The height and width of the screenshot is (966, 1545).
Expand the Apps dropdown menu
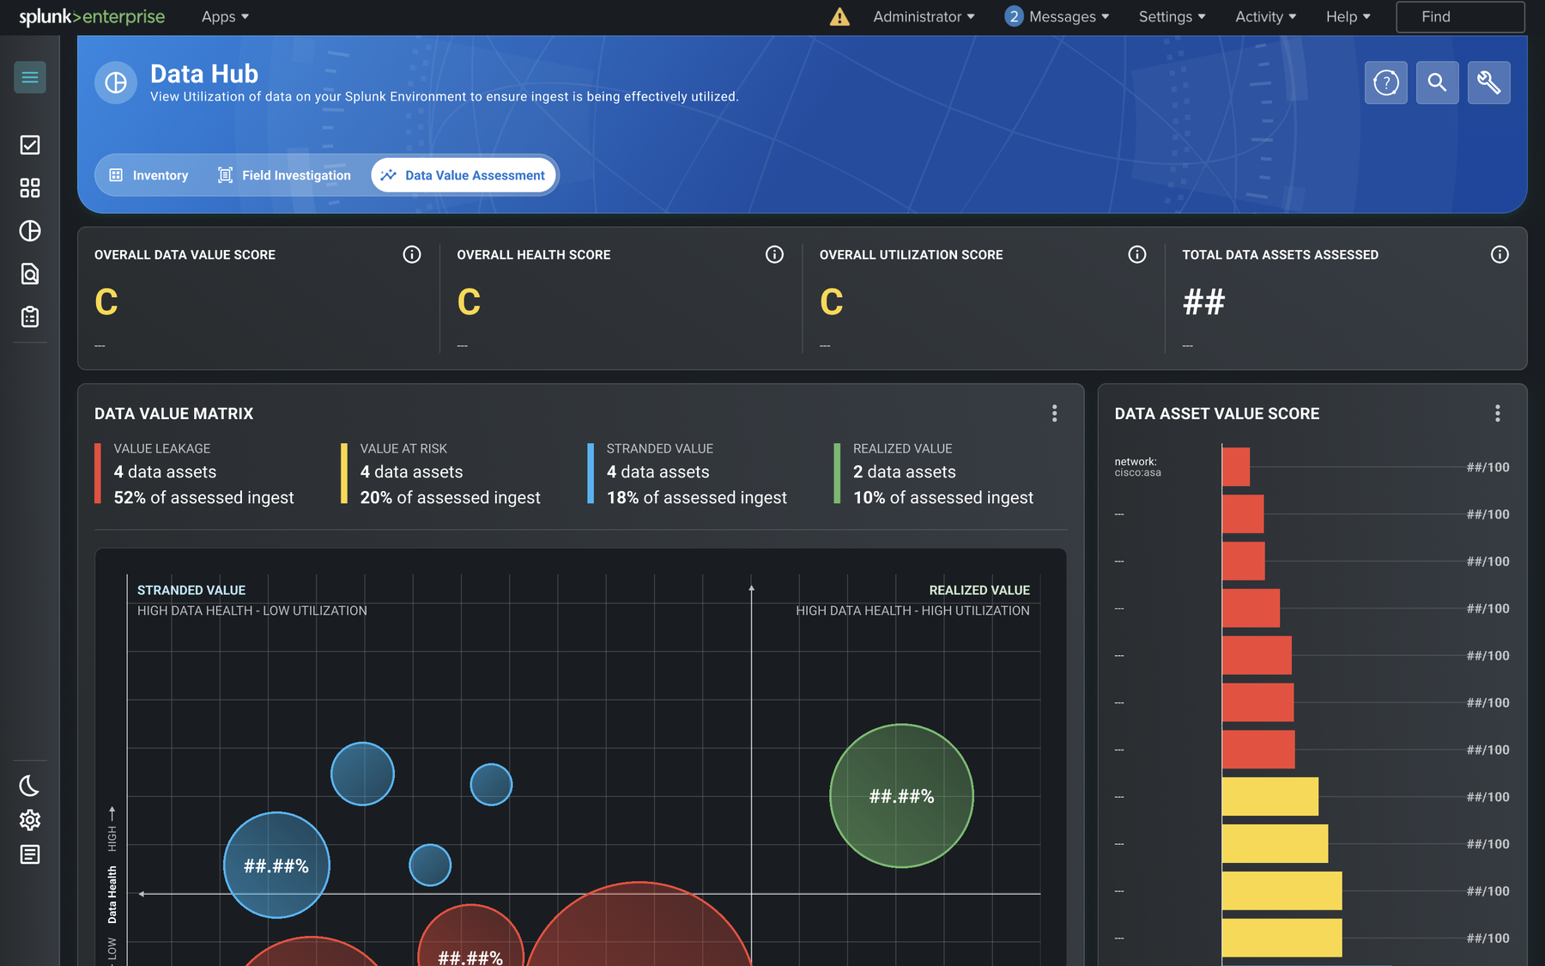tap(225, 16)
